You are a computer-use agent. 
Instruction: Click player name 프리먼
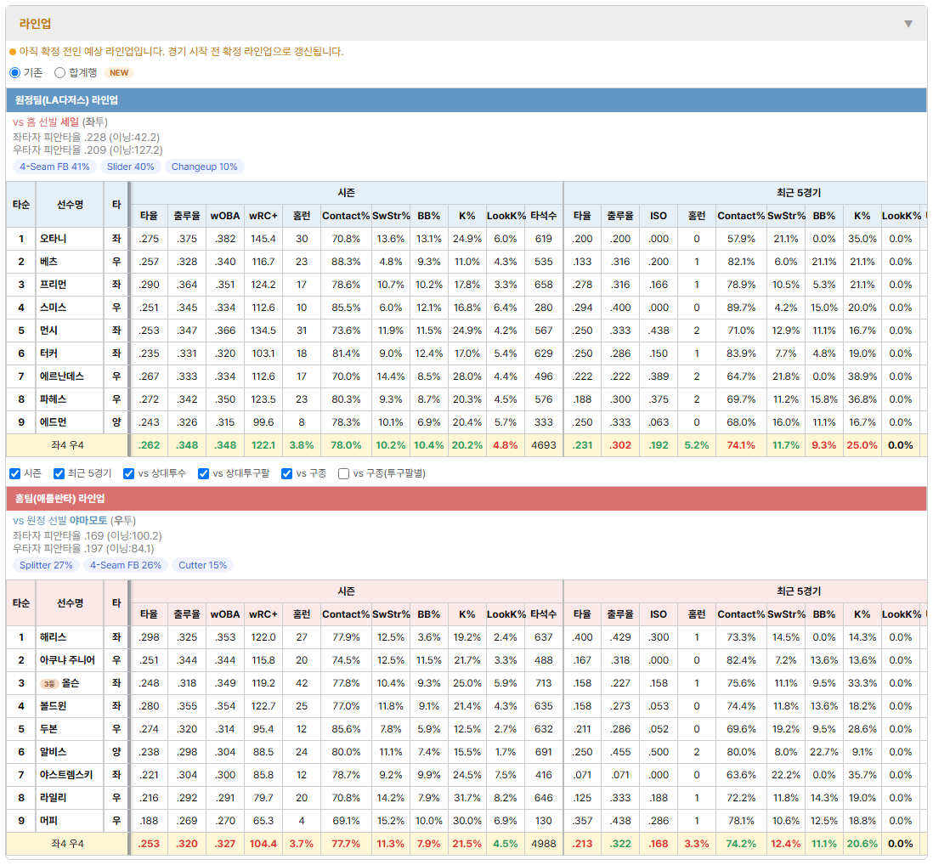(53, 285)
